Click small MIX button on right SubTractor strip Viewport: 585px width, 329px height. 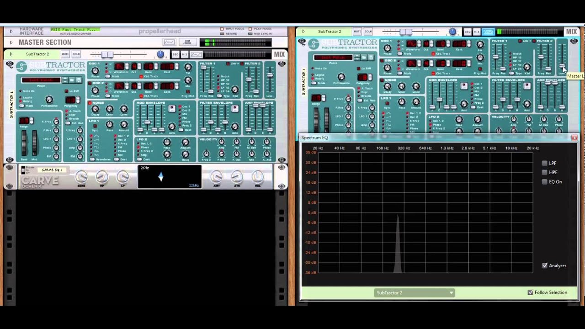point(477,32)
